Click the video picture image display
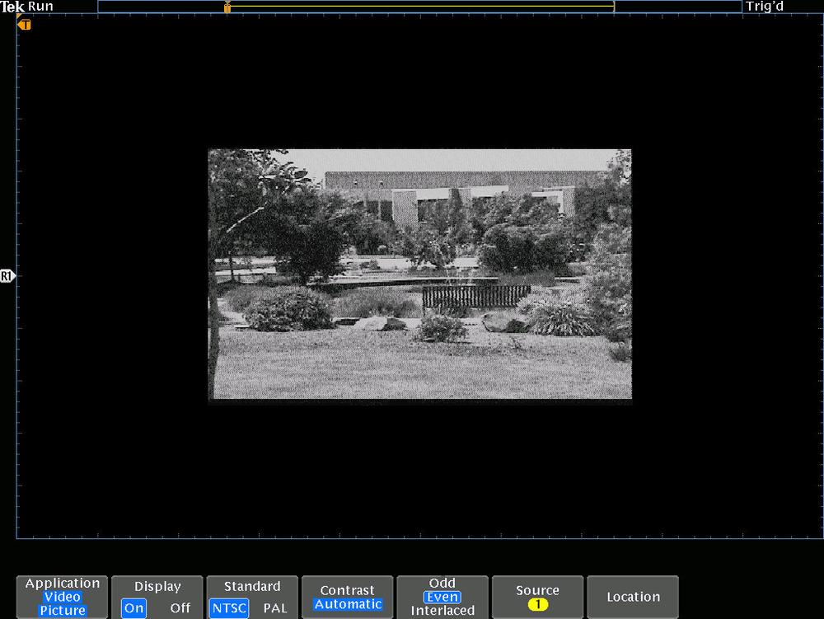 coord(420,274)
